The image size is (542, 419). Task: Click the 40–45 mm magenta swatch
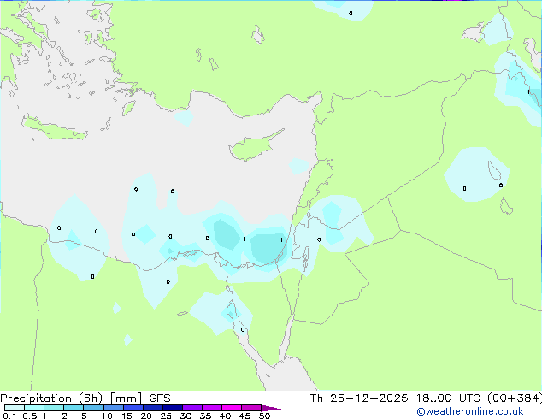(232, 408)
